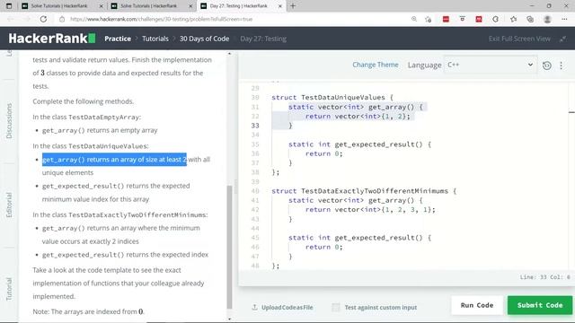Click the site info icon in address bar
Screen dimensions: 575x323
pos(62,19)
